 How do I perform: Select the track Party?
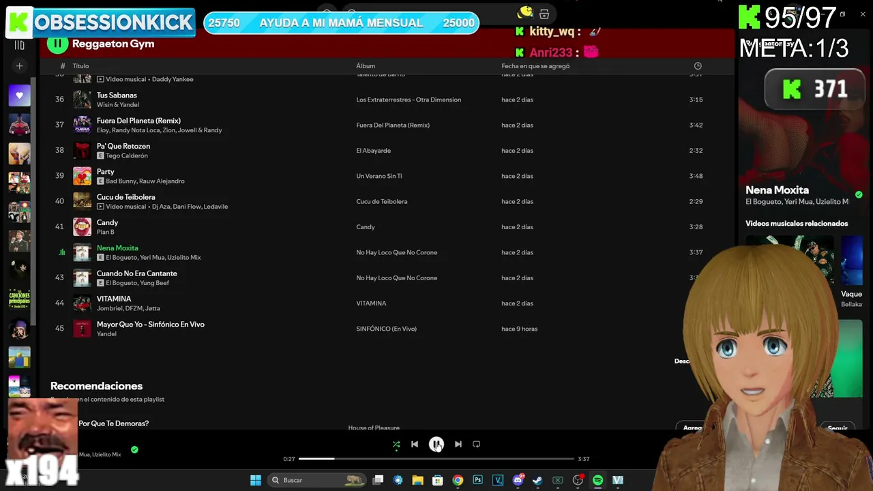[x=106, y=172]
